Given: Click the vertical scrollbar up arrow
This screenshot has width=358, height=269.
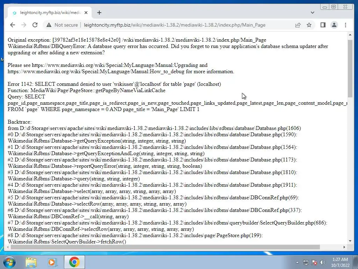Looking at the screenshot, I should coord(350,35).
